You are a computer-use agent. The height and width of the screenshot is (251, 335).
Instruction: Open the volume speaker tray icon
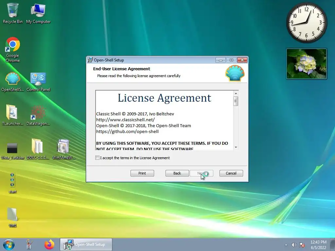tap(294, 245)
